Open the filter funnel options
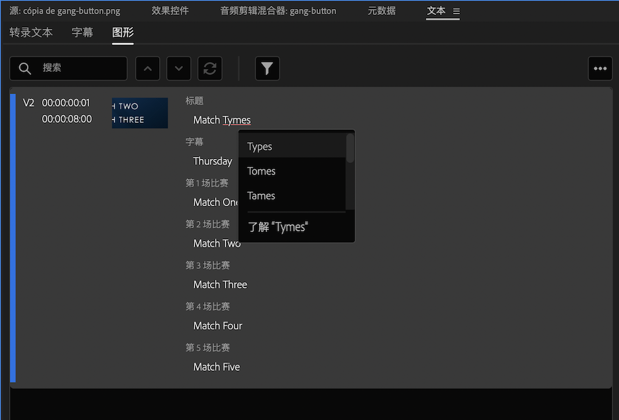The height and width of the screenshot is (420, 619). coord(268,68)
